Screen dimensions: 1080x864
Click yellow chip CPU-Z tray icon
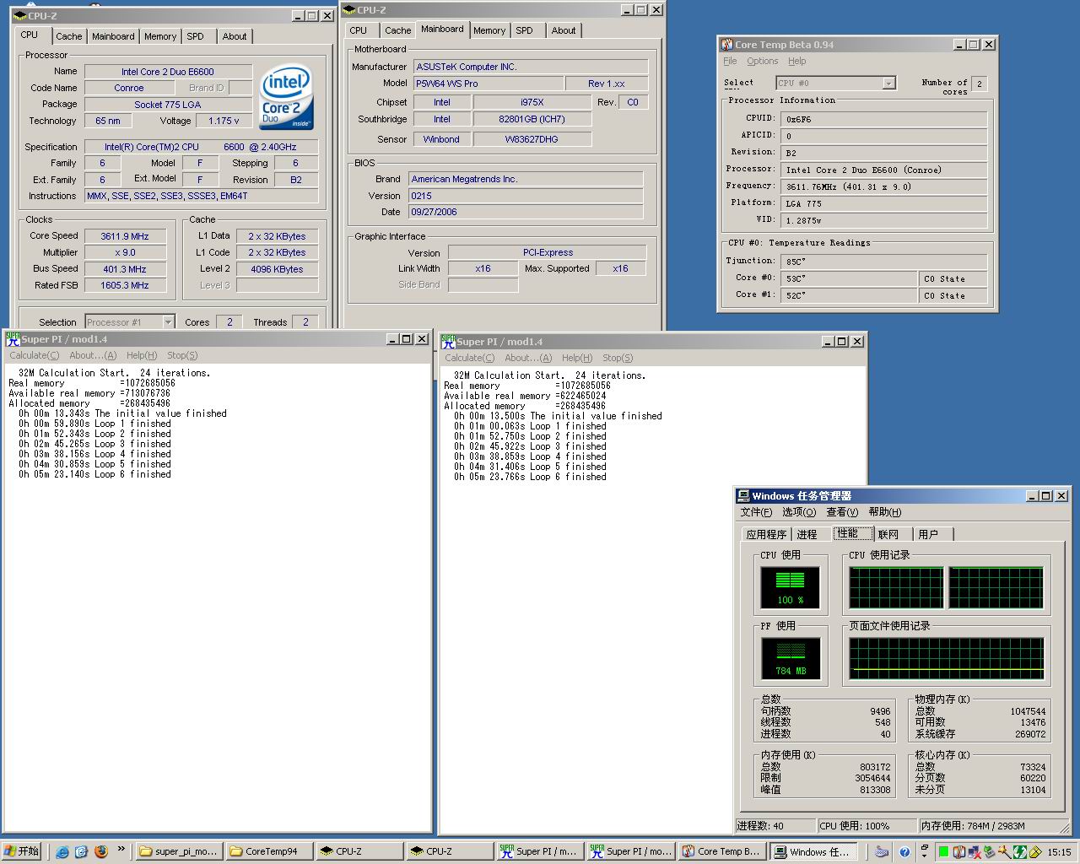pyautogui.click(x=1035, y=852)
